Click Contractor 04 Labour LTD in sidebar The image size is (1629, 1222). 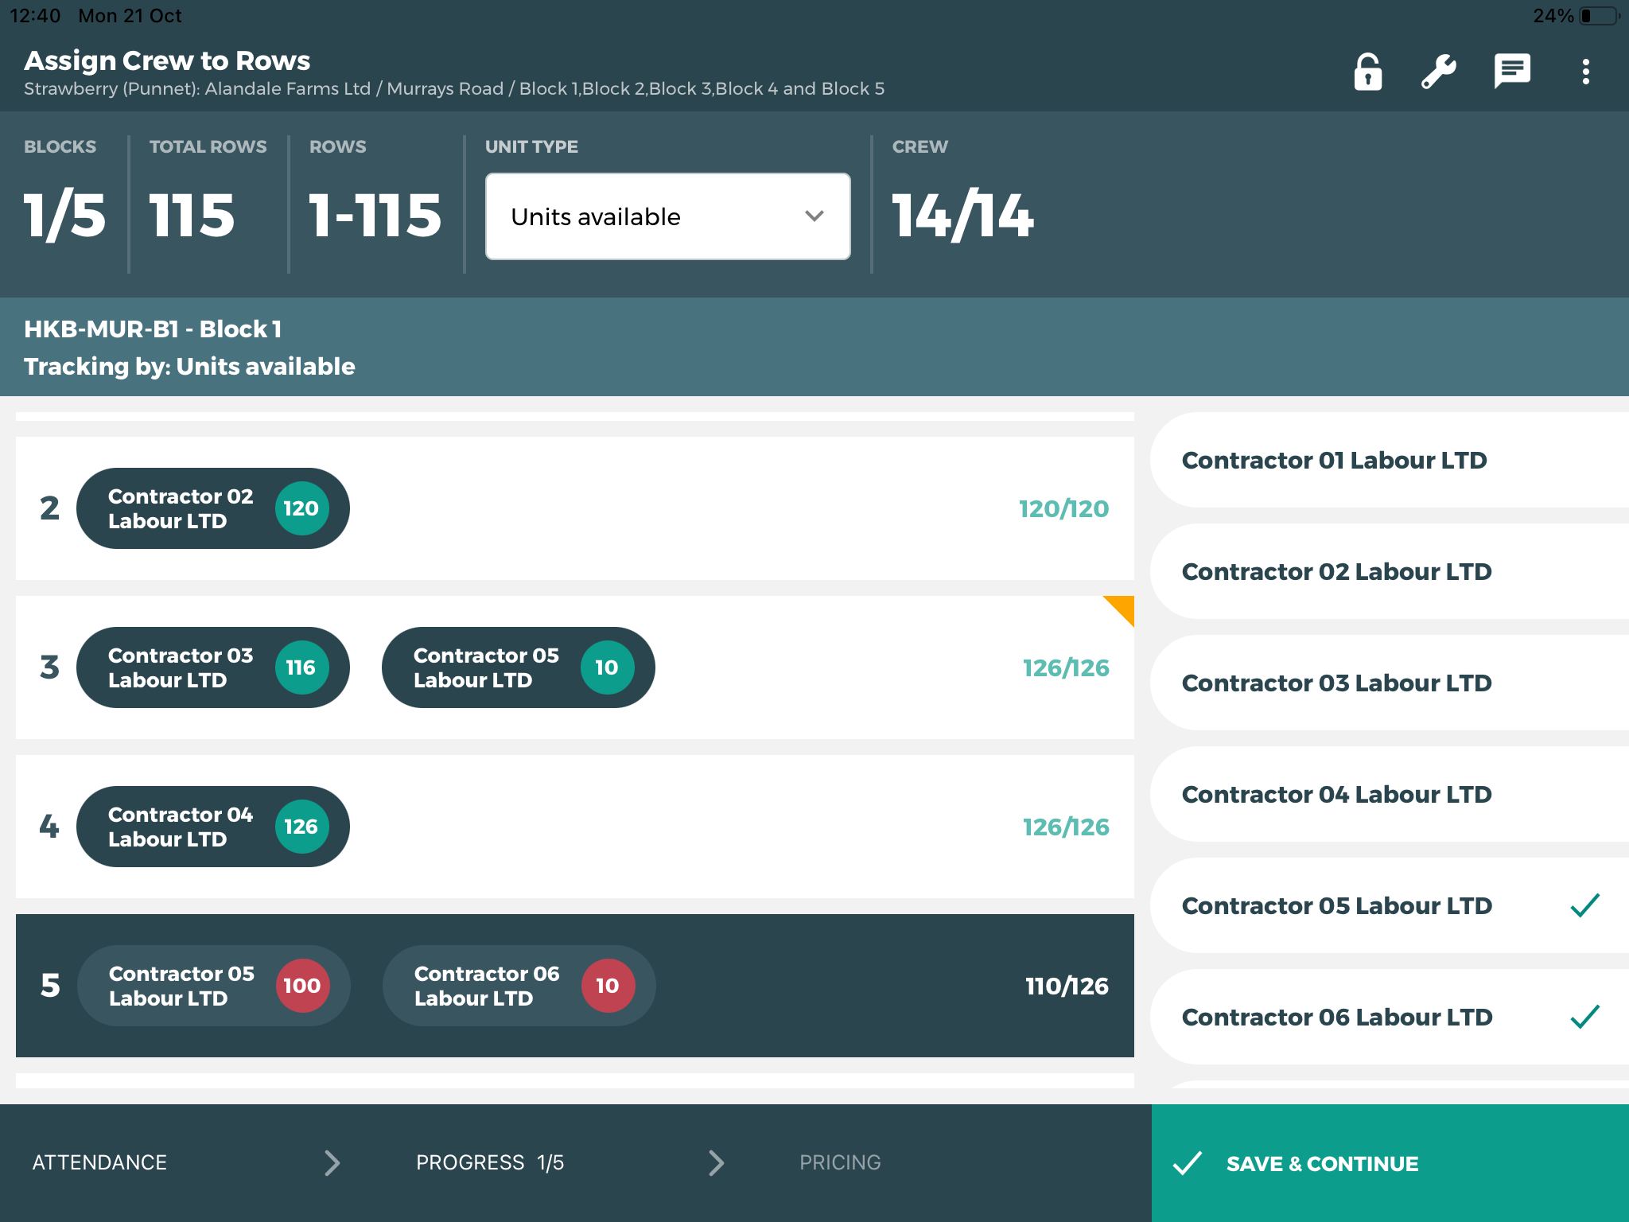coord(1335,794)
